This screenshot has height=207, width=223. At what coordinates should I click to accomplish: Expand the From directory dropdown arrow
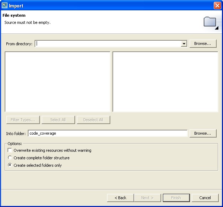184,44
